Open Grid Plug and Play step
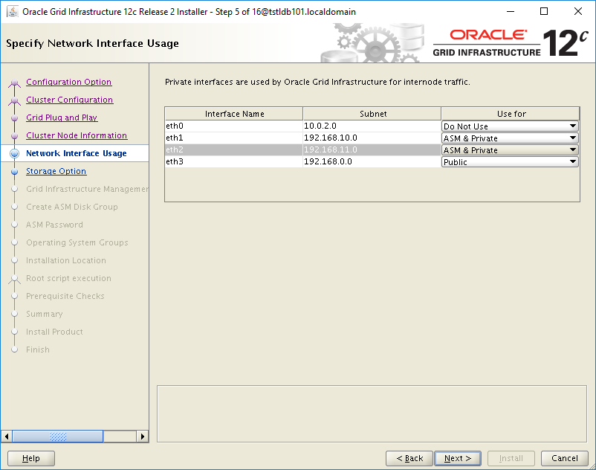This screenshot has width=596, height=470. click(62, 117)
